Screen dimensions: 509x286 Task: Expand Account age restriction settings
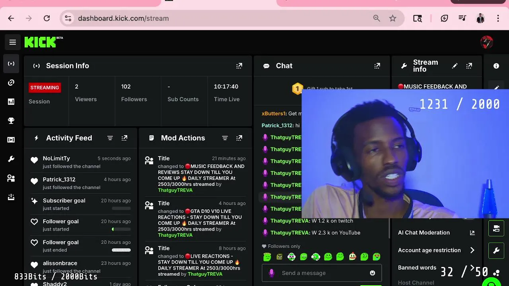pos(472,250)
